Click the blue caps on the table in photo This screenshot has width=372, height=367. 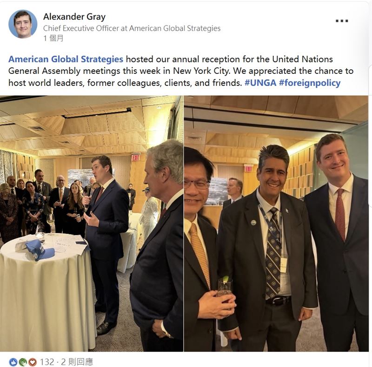point(40,250)
